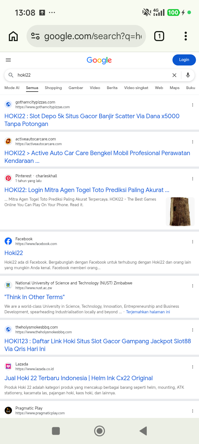Switch to the Shopping tab

coord(53,88)
